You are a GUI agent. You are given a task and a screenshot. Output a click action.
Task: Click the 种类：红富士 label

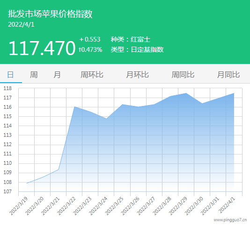(131, 39)
